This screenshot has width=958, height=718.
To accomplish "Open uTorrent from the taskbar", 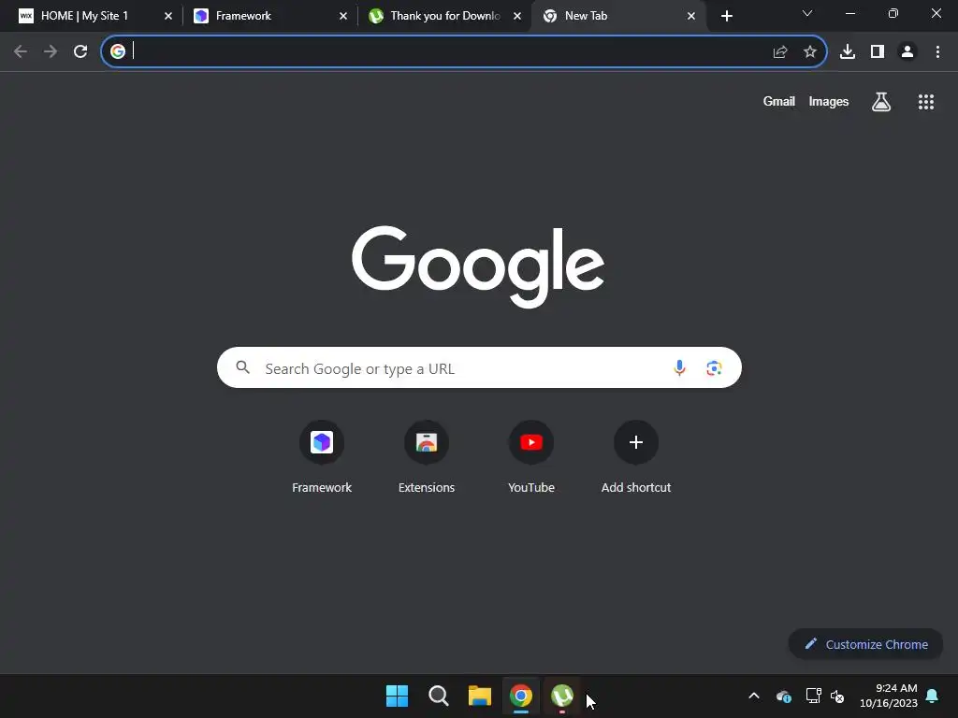I will click(562, 696).
